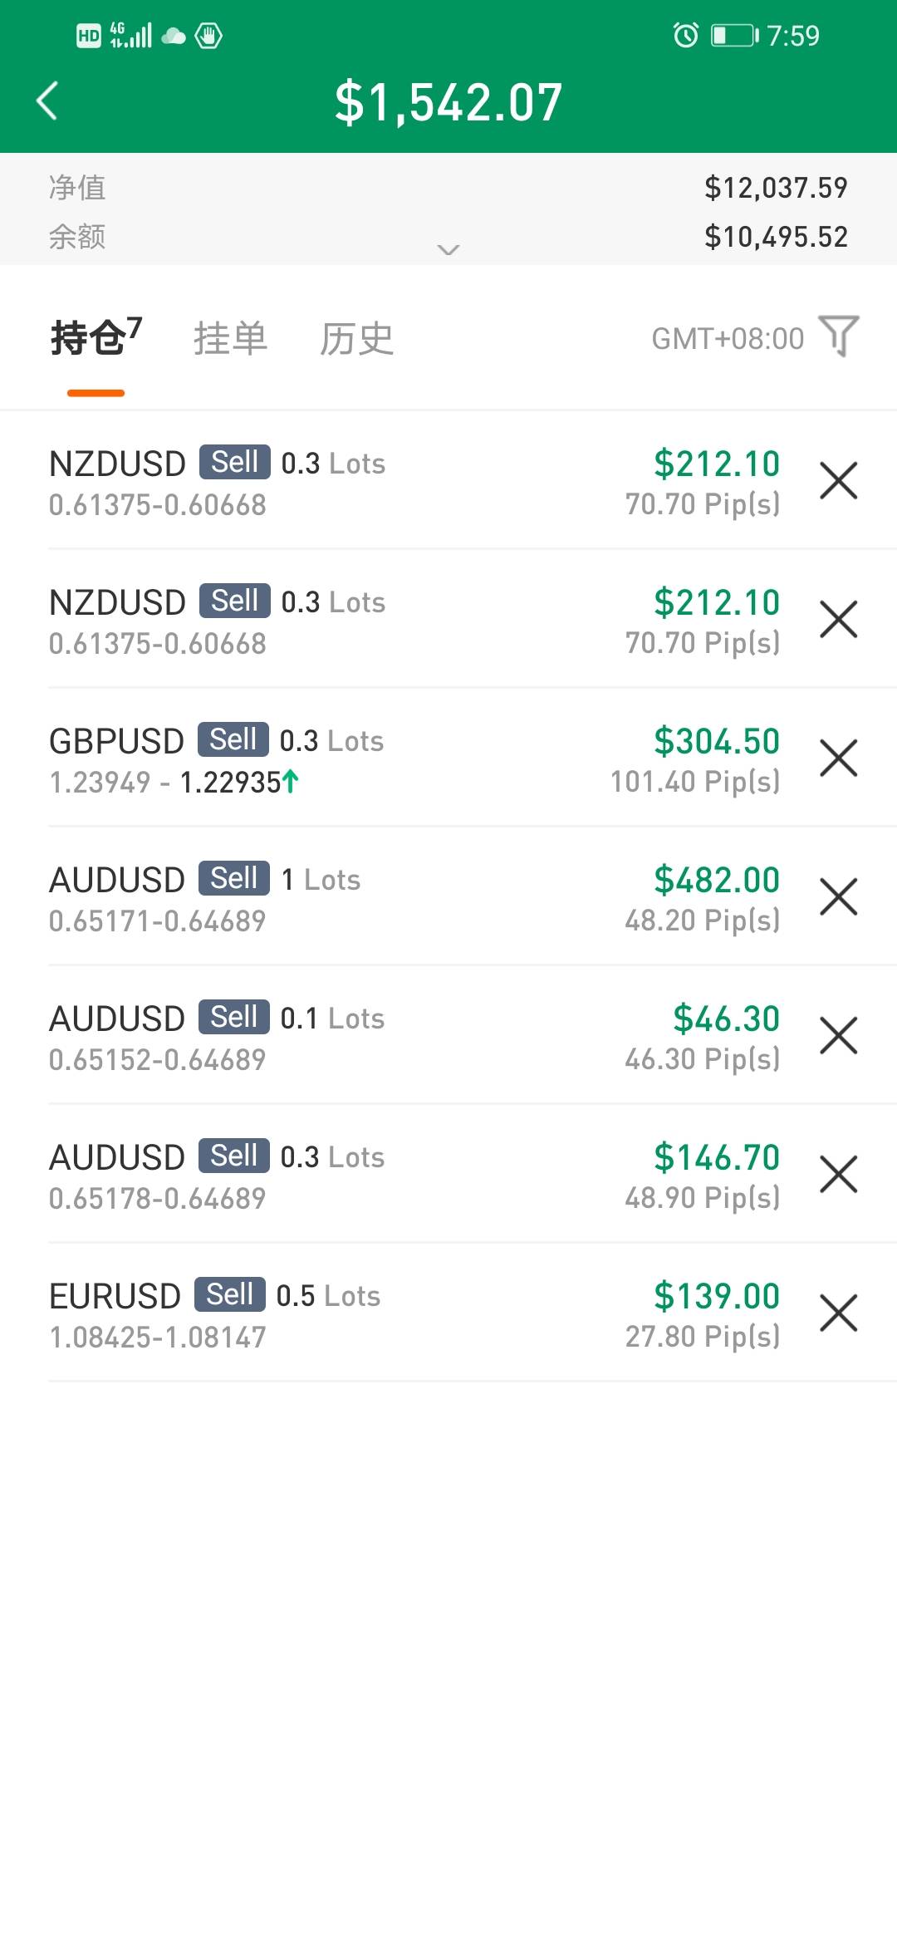Viewport: 897px width, 1944px height.
Task: Close the first NZDUSD sell position
Action: coord(838,481)
